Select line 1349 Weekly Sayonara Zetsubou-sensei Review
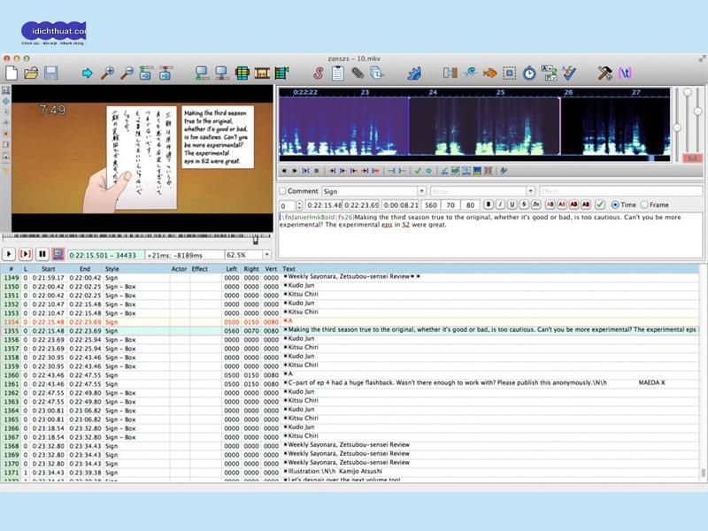The width and height of the screenshot is (708, 531). (x=354, y=277)
